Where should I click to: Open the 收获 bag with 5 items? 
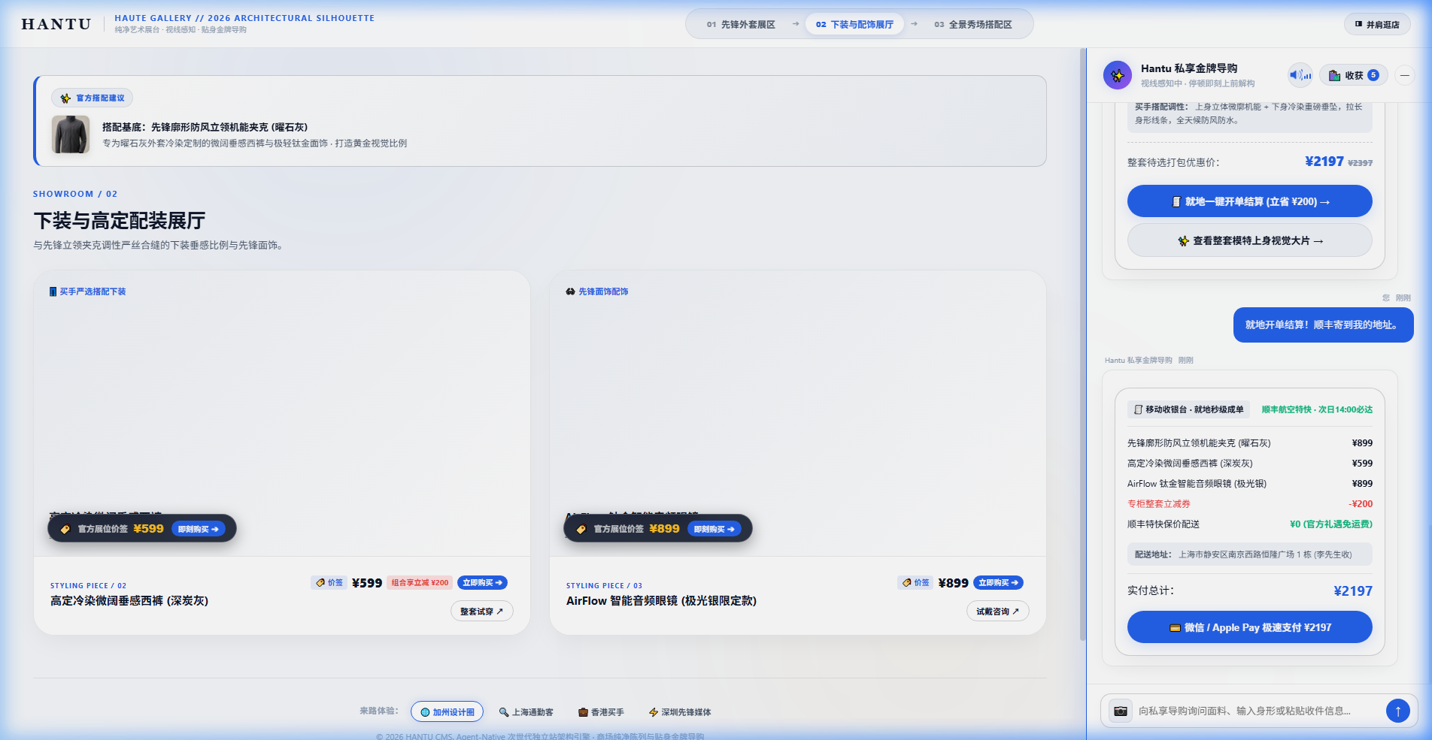tap(1353, 75)
